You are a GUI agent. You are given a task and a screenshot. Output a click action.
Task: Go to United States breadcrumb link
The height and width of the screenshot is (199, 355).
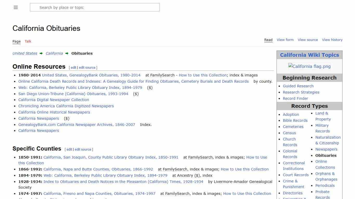(25, 53)
